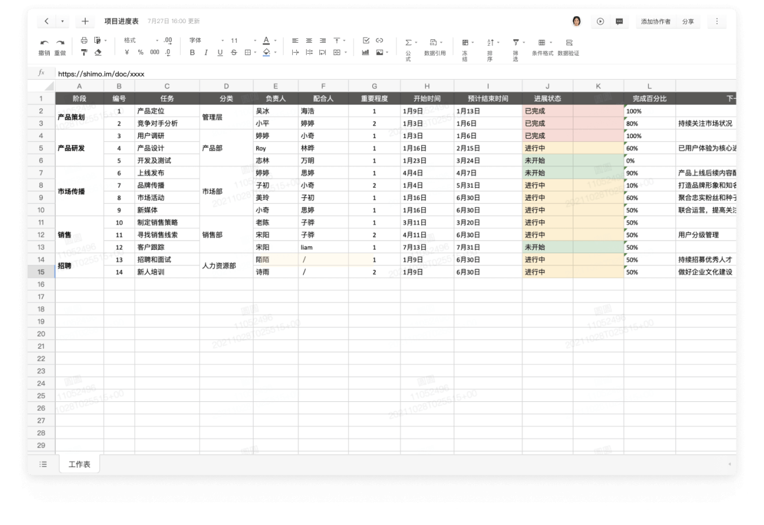Open the freeze (冻结) panes tool
The height and width of the screenshot is (525, 764).
467,49
